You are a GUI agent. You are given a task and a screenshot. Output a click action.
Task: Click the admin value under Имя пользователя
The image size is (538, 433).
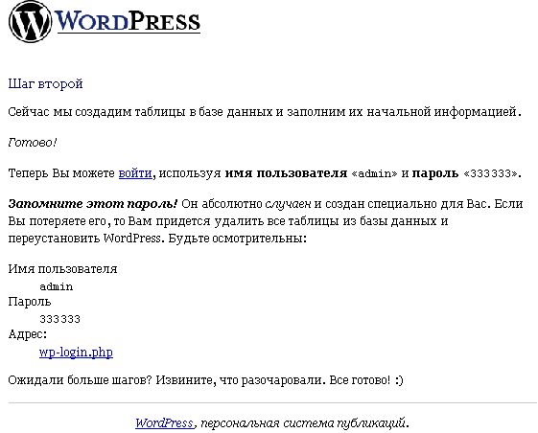[x=57, y=286]
